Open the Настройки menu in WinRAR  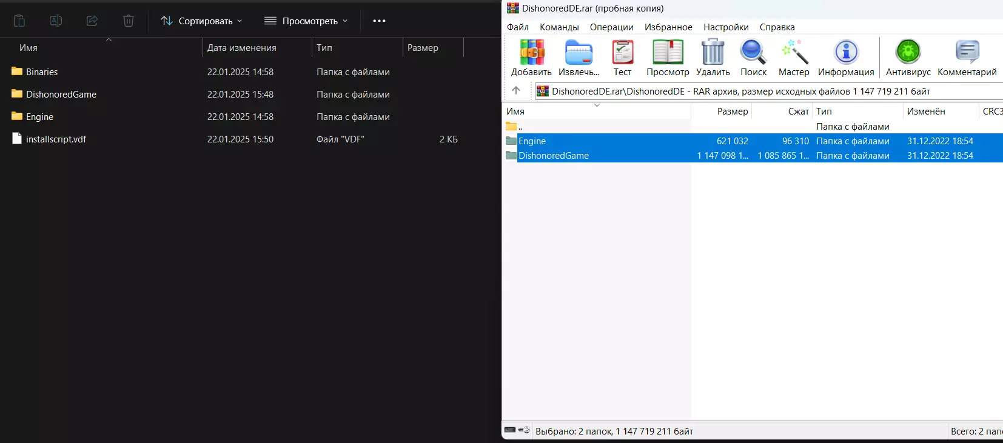click(x=726, y=27)
